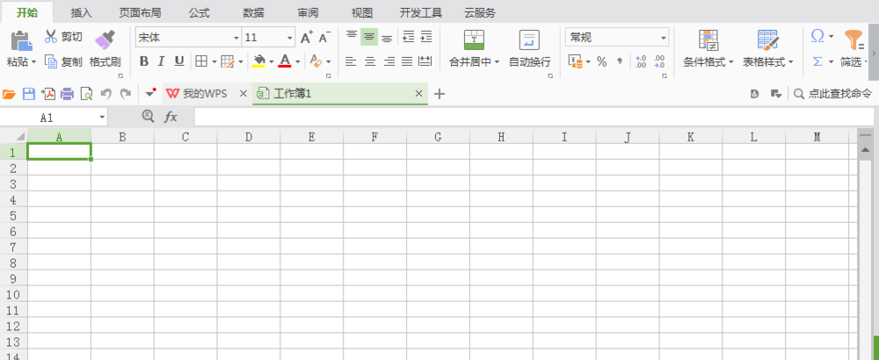This screenshot has height=360, width=879.
Task: Click the Percent style icon
Action: pyautogui.click(x=601, y=62)
